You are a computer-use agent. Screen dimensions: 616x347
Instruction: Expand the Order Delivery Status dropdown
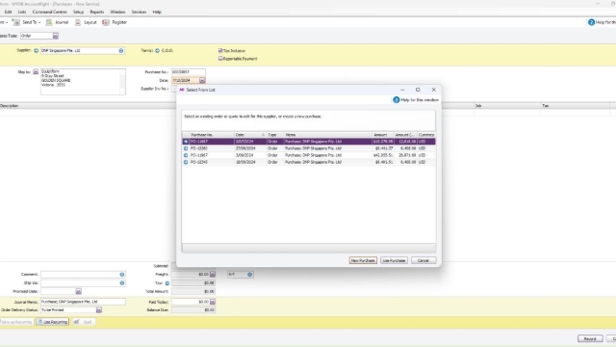click(98, 310)
